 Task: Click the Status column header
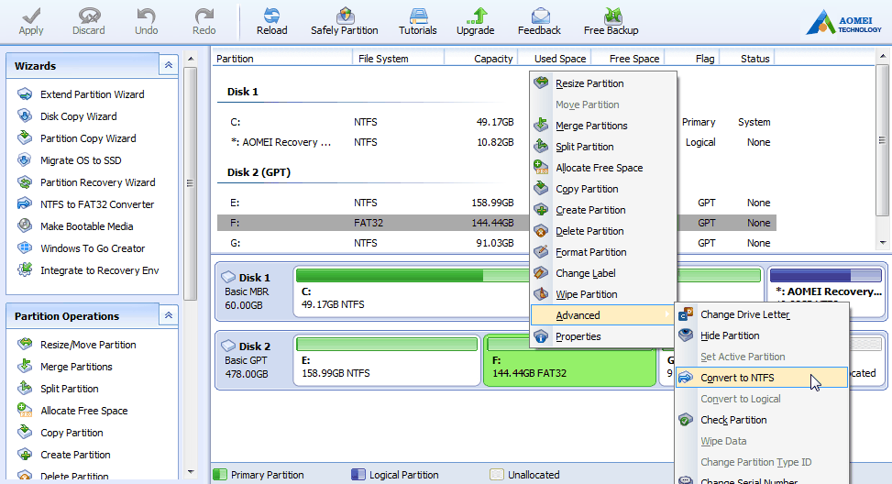(x=748, y=59)
